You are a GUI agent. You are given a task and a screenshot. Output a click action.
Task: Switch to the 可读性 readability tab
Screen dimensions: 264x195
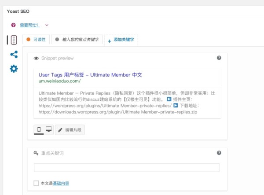(36, 40)
